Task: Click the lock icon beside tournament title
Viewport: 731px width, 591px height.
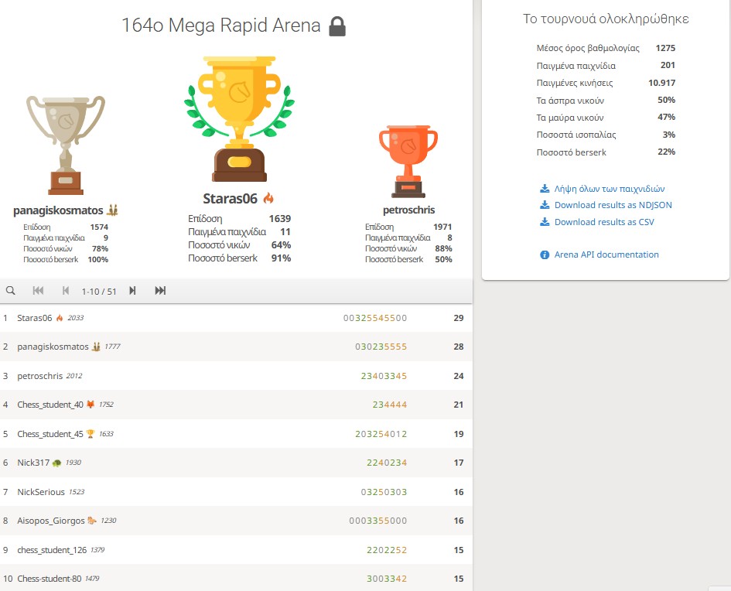Action: pos(337,26)
